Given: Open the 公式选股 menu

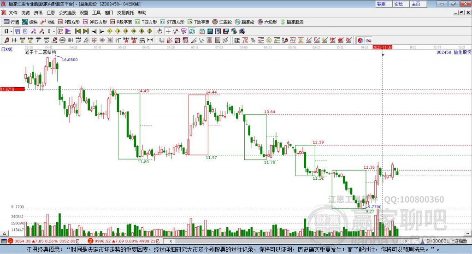Looking at the screenshot, I should pyautogui.click(x=67, y=12).
